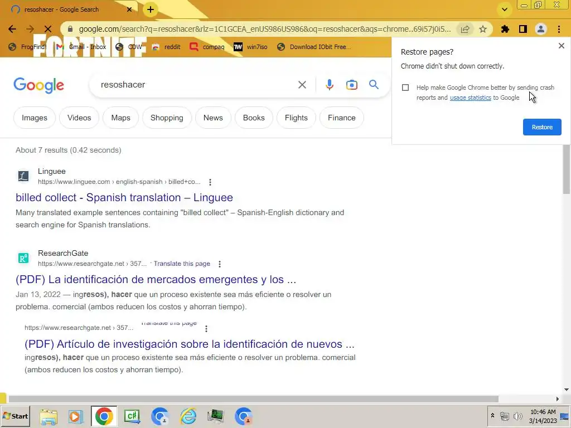Click the horizontal scrollbar right arrow

[x=557, y=399]
